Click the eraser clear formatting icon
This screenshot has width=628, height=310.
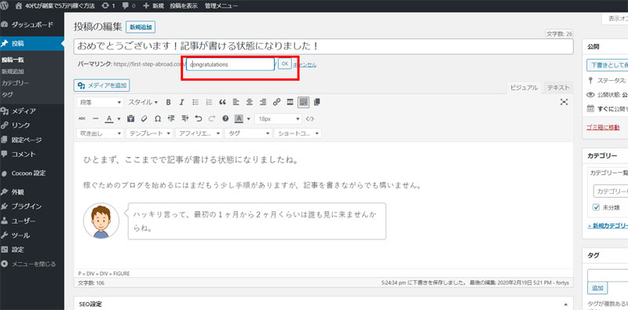tap(144, 119)
